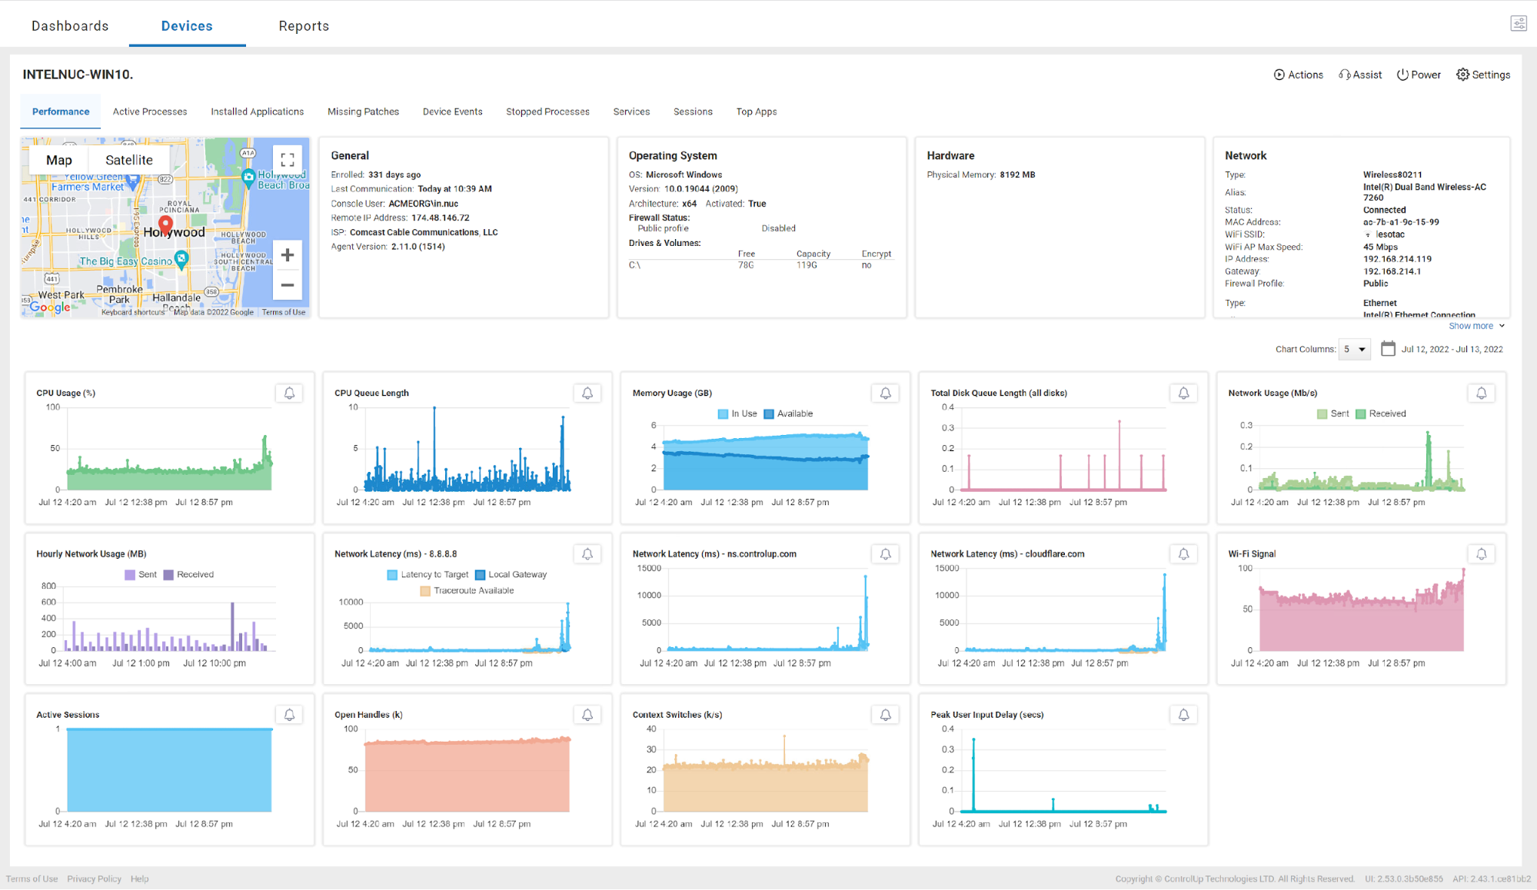This screenshot has height=890, width=1537.
Task: Click bell on cloudflare.com latency chart
Action: point(1184,553)
